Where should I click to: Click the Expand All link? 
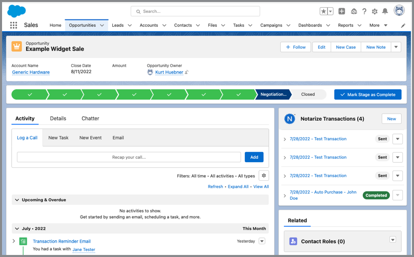coord(238,186)
